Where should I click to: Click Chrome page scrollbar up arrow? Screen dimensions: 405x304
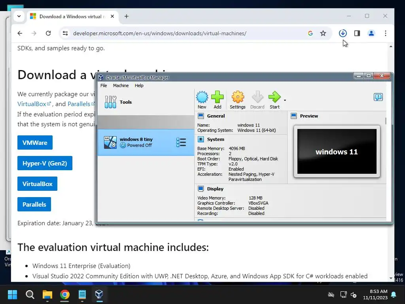tap(391, 46)
